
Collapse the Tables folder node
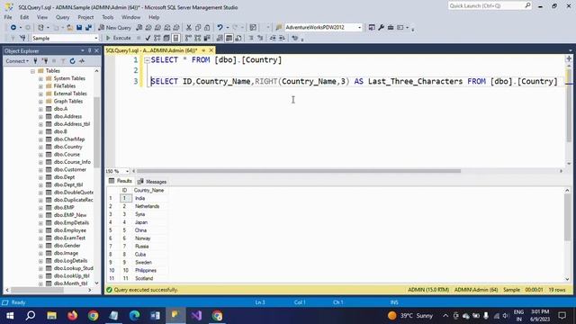tap(32, 71)
